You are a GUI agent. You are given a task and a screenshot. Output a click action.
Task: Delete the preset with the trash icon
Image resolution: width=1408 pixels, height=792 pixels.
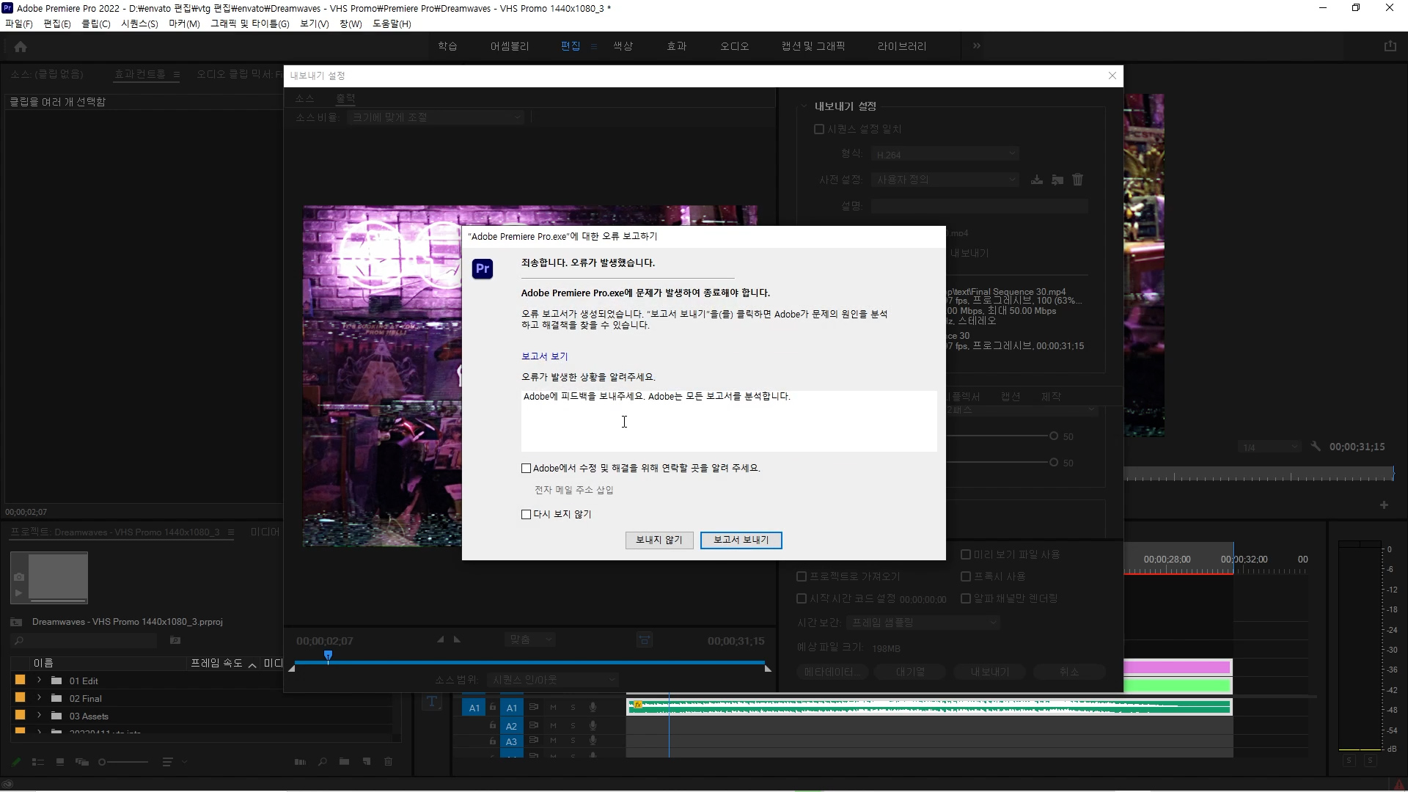click(x=1077, y=180)
